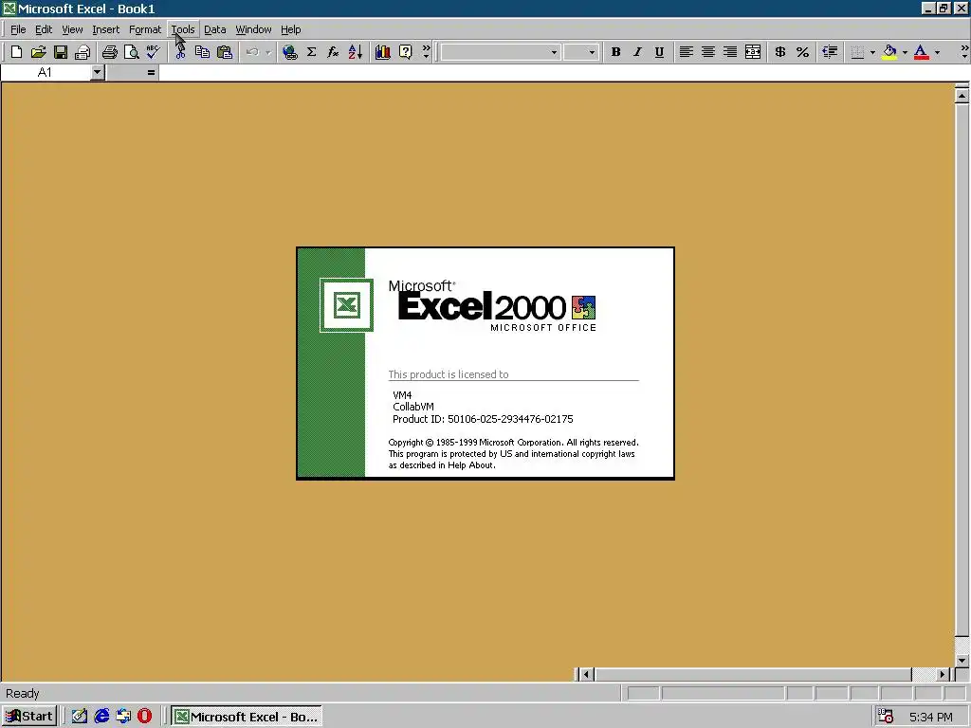
Task: Apply AutoSum sigma function
Action: click(311, 53)
